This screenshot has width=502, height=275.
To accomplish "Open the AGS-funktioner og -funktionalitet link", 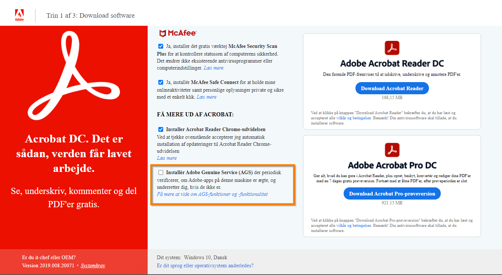I will (212, 194).
